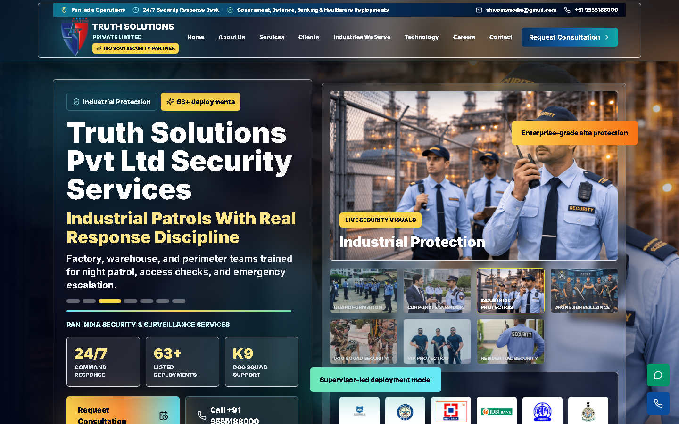Open the Home menu item
Viewport: 679px width, 424px height.
pos(196,37)
